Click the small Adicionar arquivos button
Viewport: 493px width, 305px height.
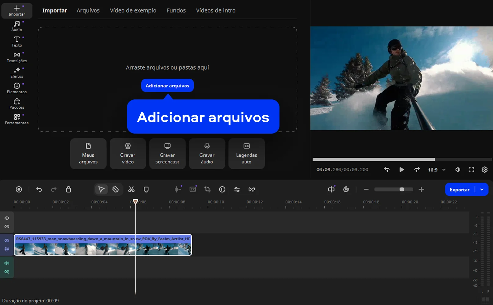167,86
